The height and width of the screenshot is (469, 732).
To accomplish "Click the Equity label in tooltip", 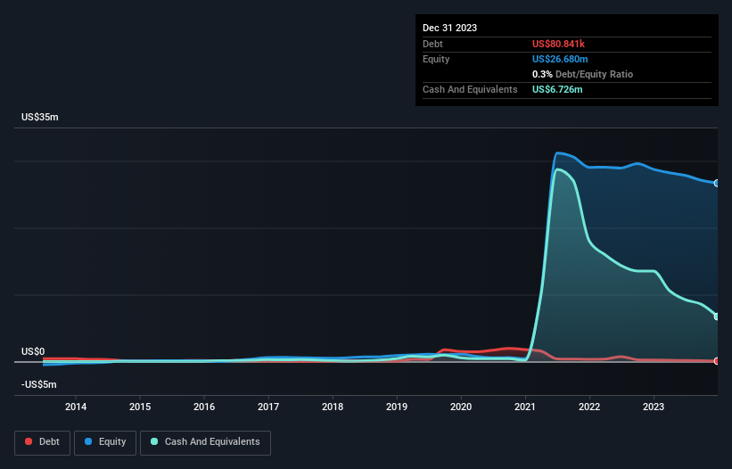I will point(436,59).
